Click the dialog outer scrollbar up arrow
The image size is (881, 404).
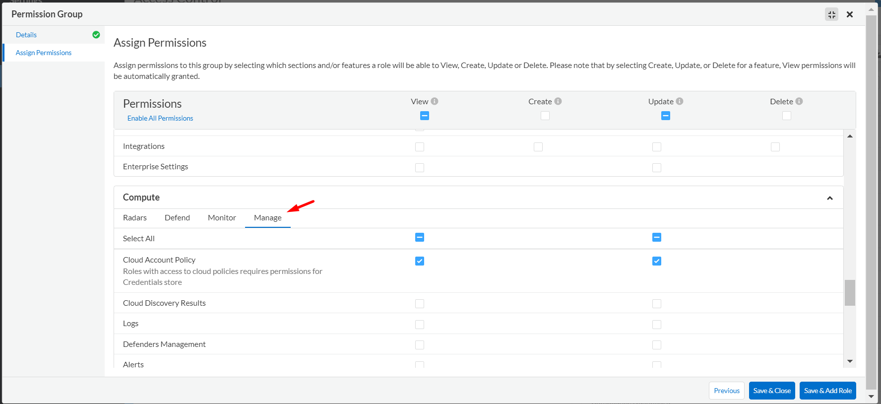click(x=871, y=9)
